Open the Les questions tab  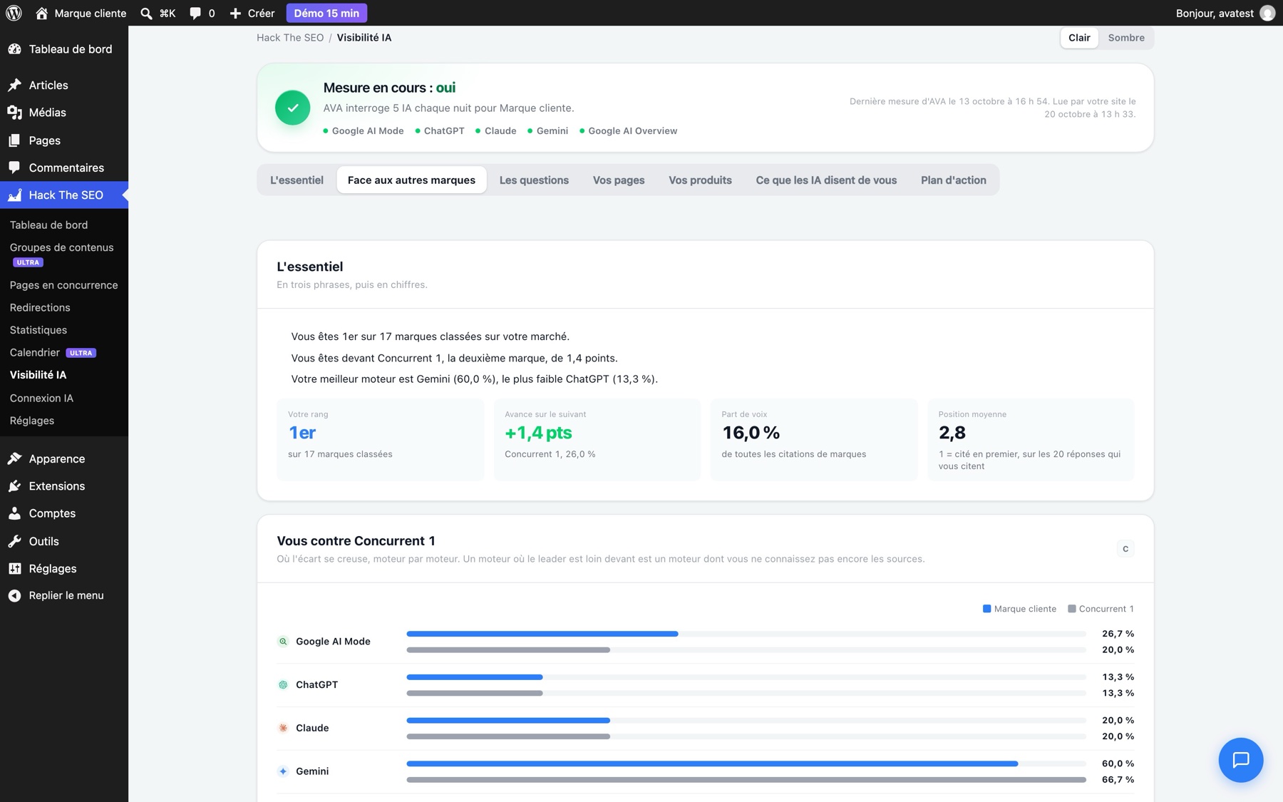coord(534,180)
